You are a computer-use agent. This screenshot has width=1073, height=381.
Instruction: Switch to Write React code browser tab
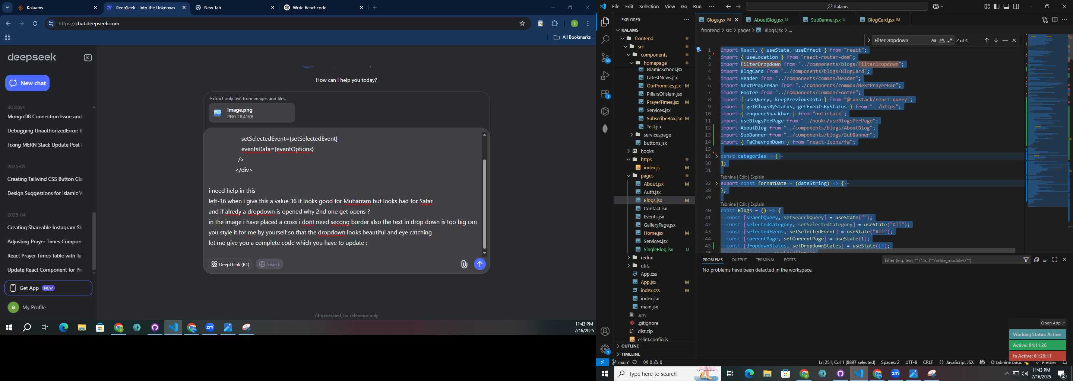[x=324, y=7]
